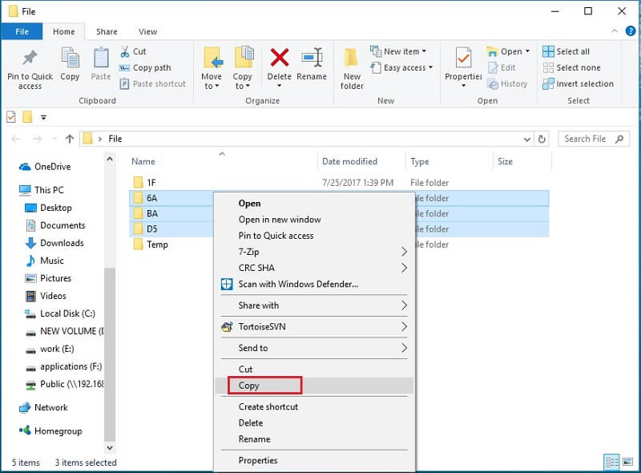
Task: Switch to details view in status bar
Action: coord(612,462)
